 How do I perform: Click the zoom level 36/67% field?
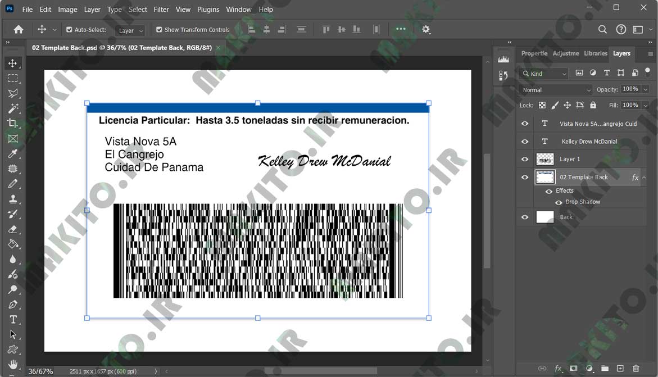(40, 371)
